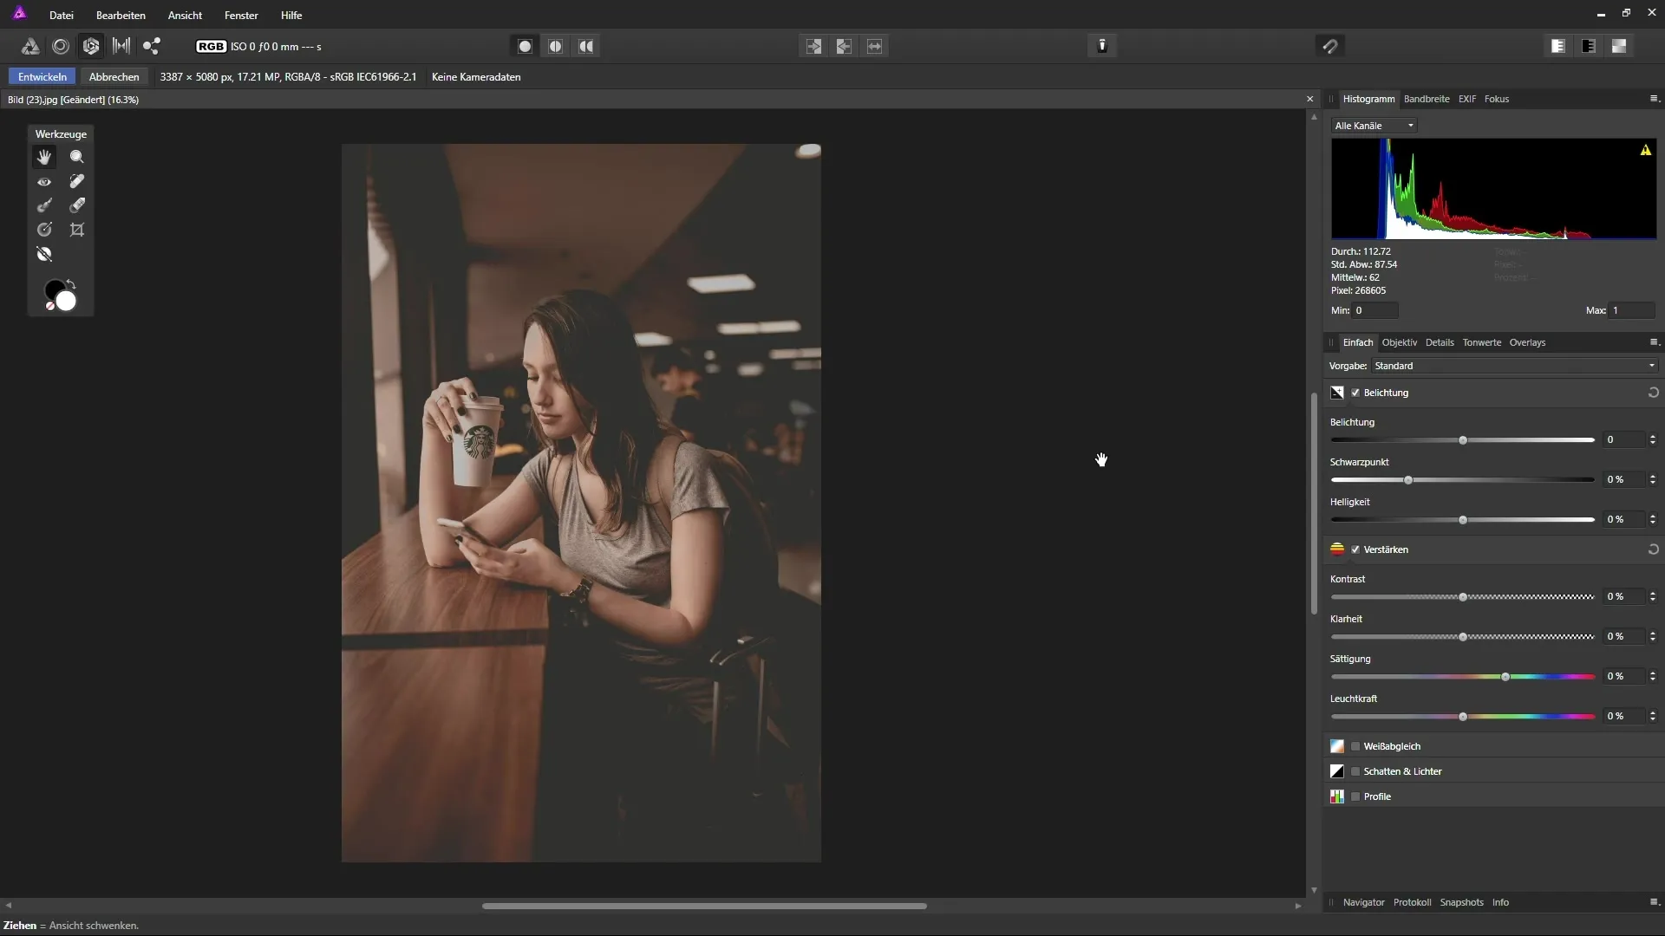Open the Ansicht menu

[185, 16]
